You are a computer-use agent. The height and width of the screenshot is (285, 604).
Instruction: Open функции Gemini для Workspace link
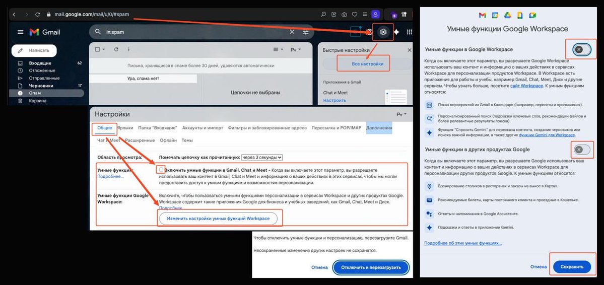547,135
